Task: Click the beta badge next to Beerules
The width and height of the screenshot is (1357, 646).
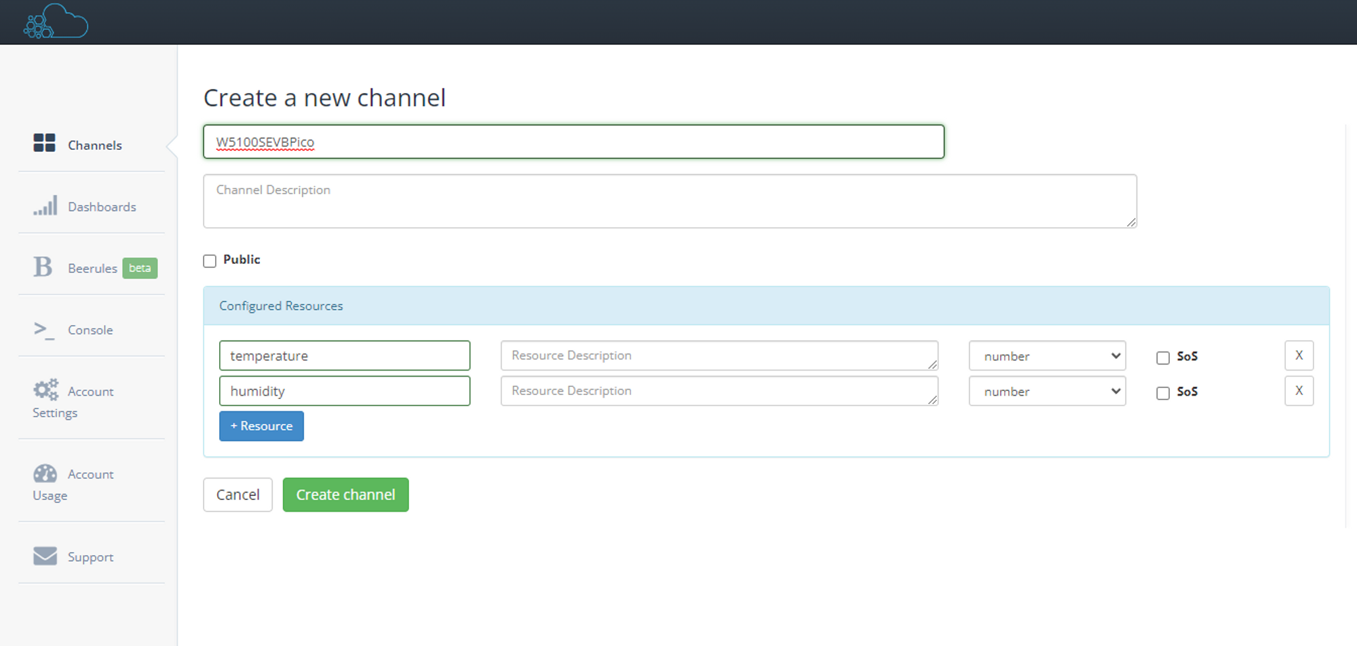Action: (140, 268)
